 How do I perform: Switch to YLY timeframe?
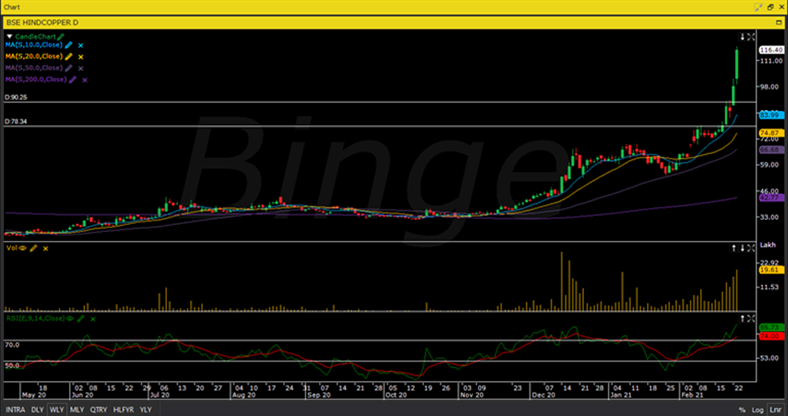(x=146, y=409)
